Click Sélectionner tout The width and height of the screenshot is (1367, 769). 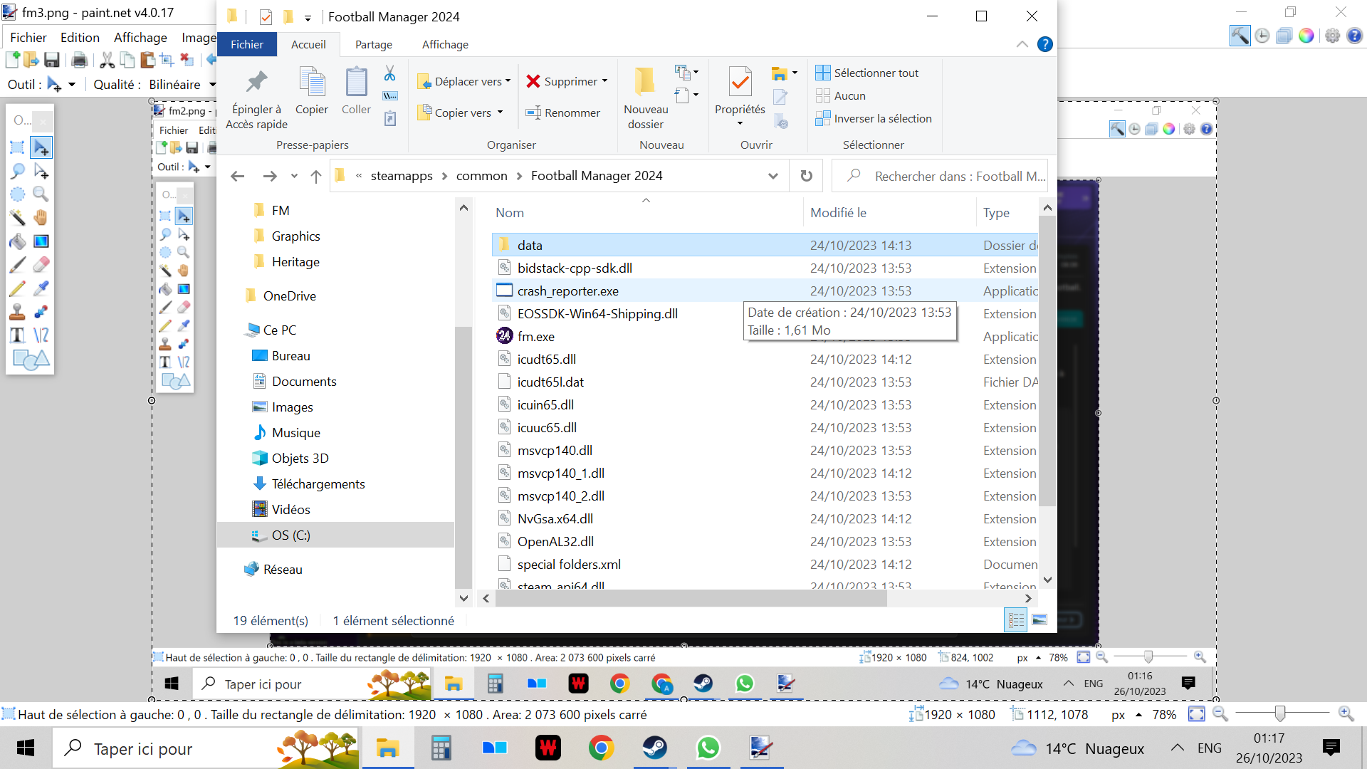pos(866,73)
